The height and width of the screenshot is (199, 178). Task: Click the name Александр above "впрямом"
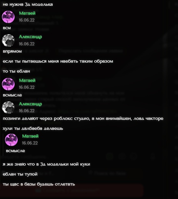pyautogui.click(x=30, y=37)
